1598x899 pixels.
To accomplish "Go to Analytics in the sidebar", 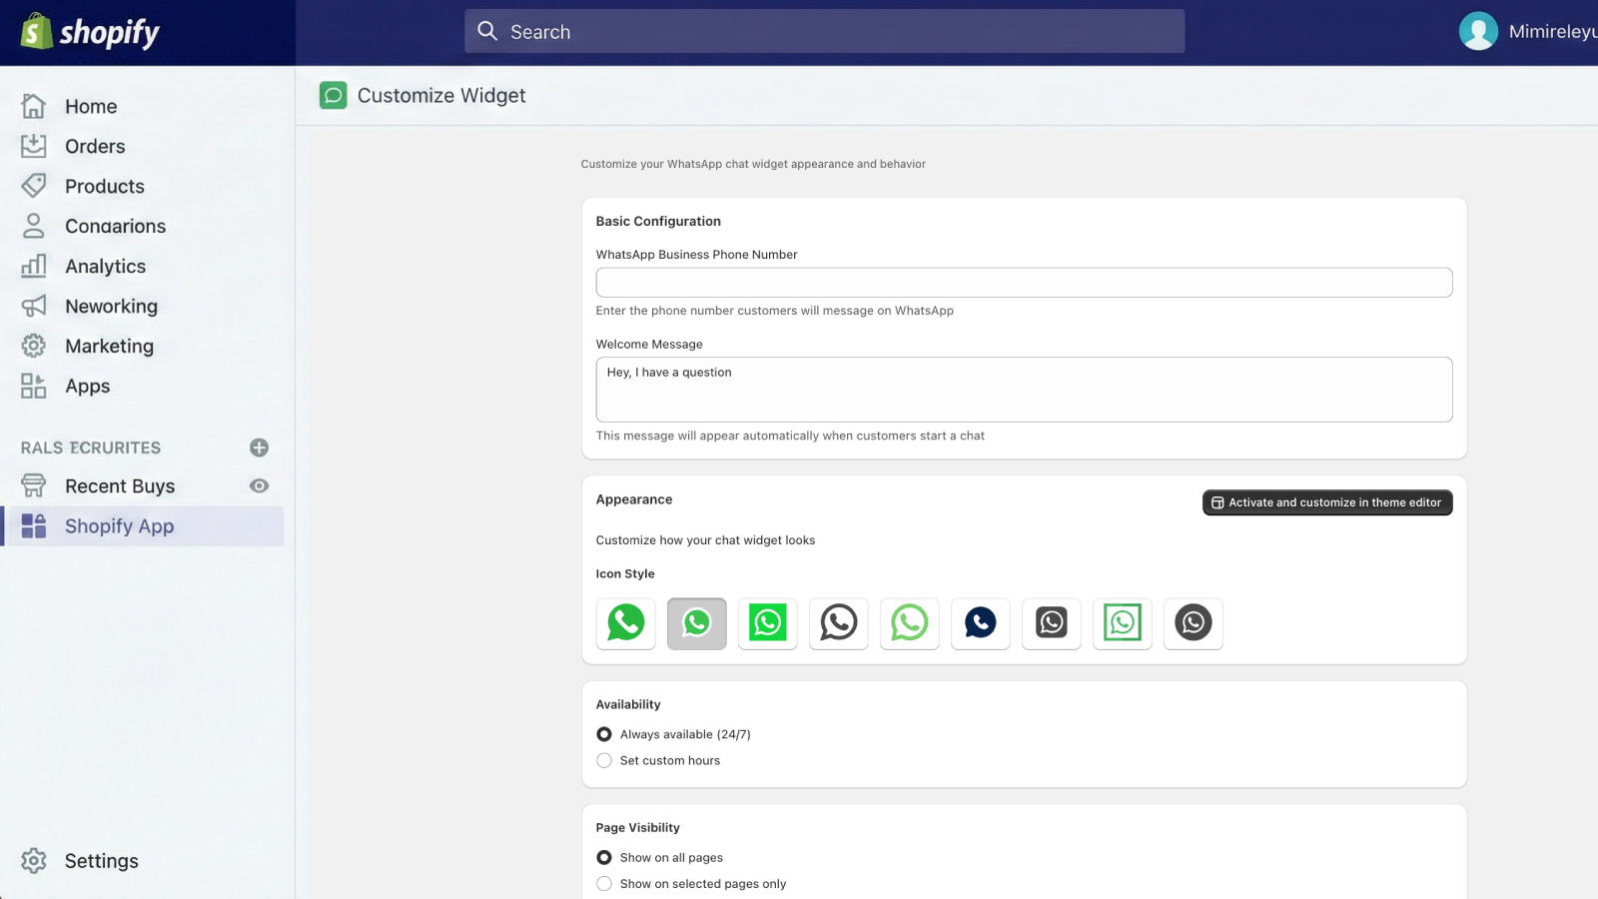I will (105, 267).
